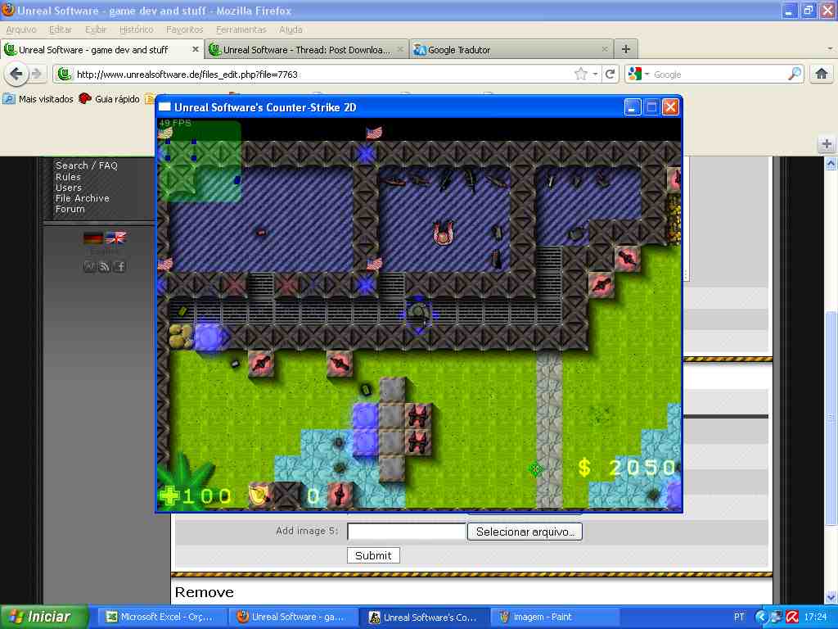Viewport: 838px width, 629px height.
Task: Click the page scrollbar up arrow
Action: pos(831,163)
